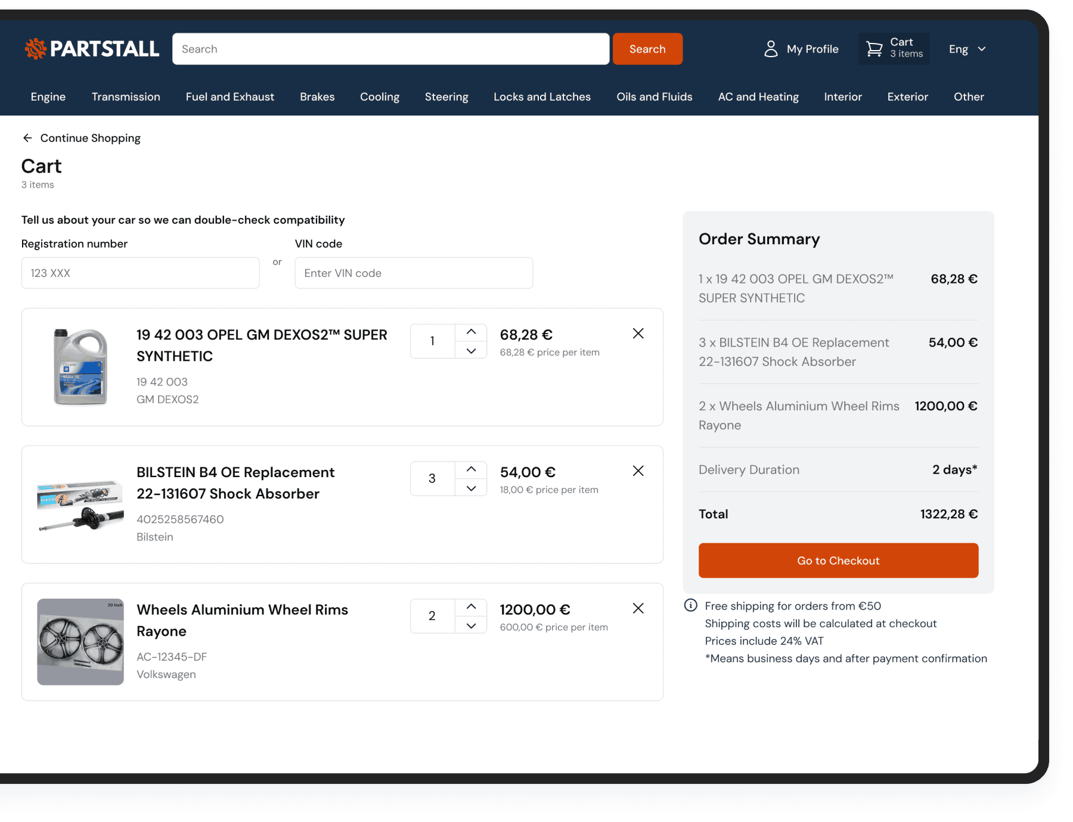Open the Exterior category
Image resolution: width=1073 pixels, height=822 pixels.
coord(907,96)
